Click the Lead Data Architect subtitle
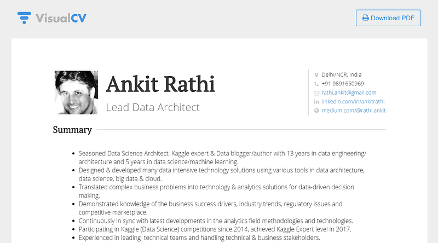 click(x=153, y=107)
